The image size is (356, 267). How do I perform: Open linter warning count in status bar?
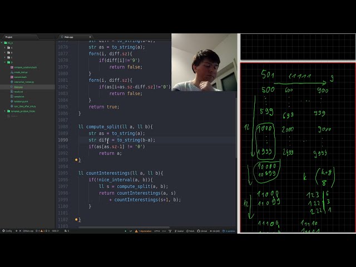[42, 231]
